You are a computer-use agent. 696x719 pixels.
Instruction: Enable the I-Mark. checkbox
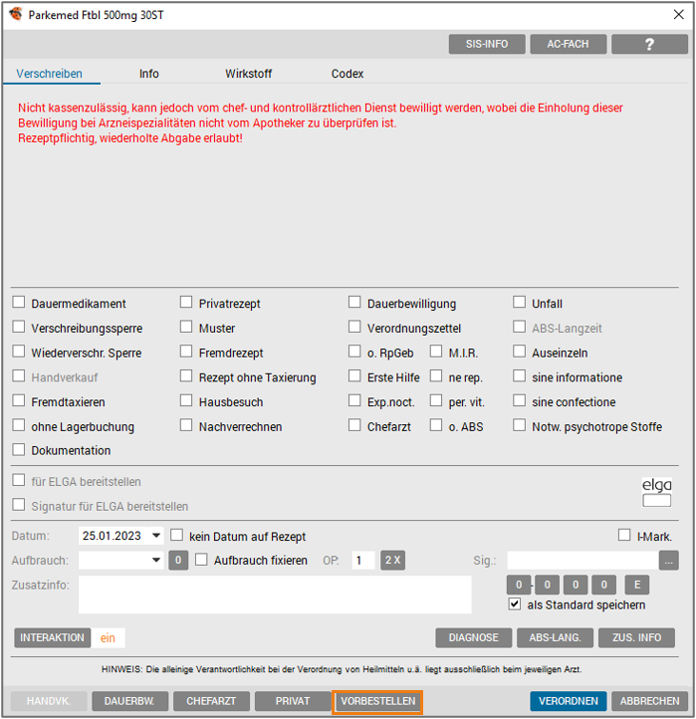tap(624, 536)
